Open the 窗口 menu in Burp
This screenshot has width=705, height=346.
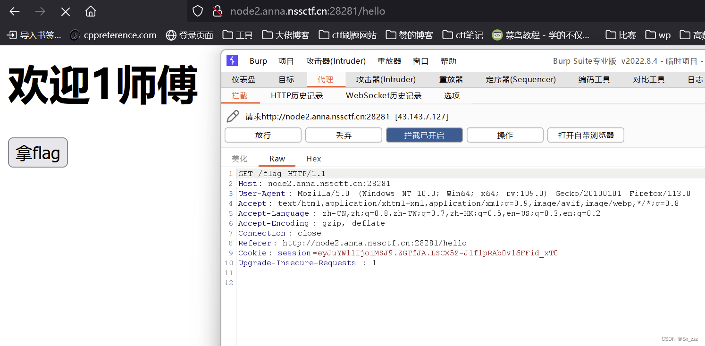click(x=420, y=60)
